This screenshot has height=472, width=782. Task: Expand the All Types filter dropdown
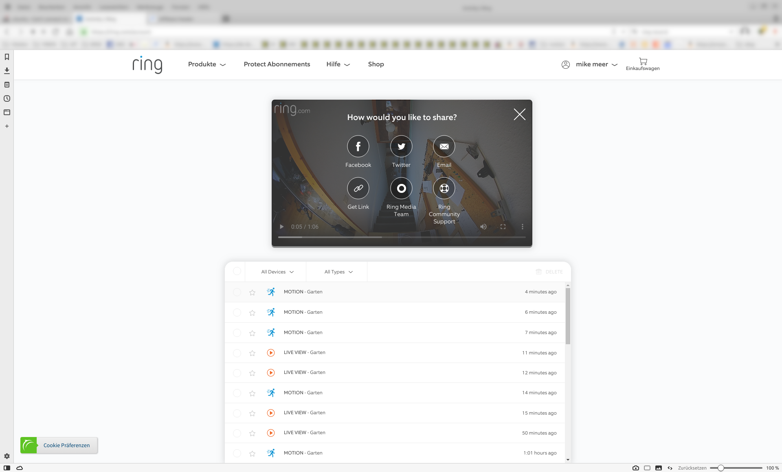tap(338, 272)
